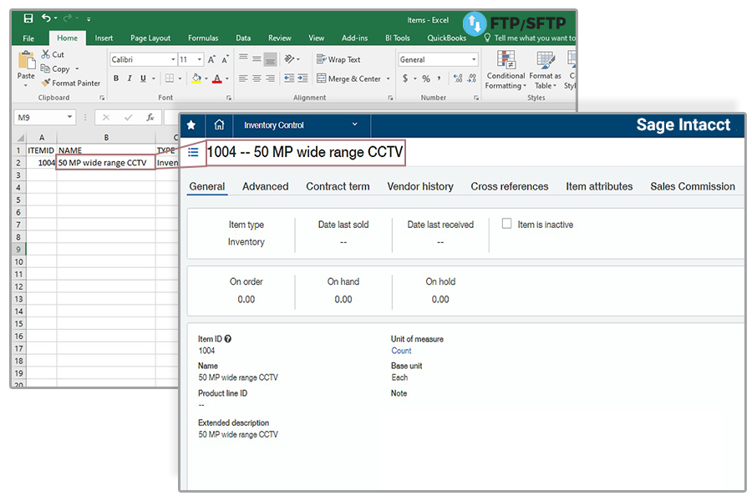Click the font color red swatch button

[x=217, y=78]
